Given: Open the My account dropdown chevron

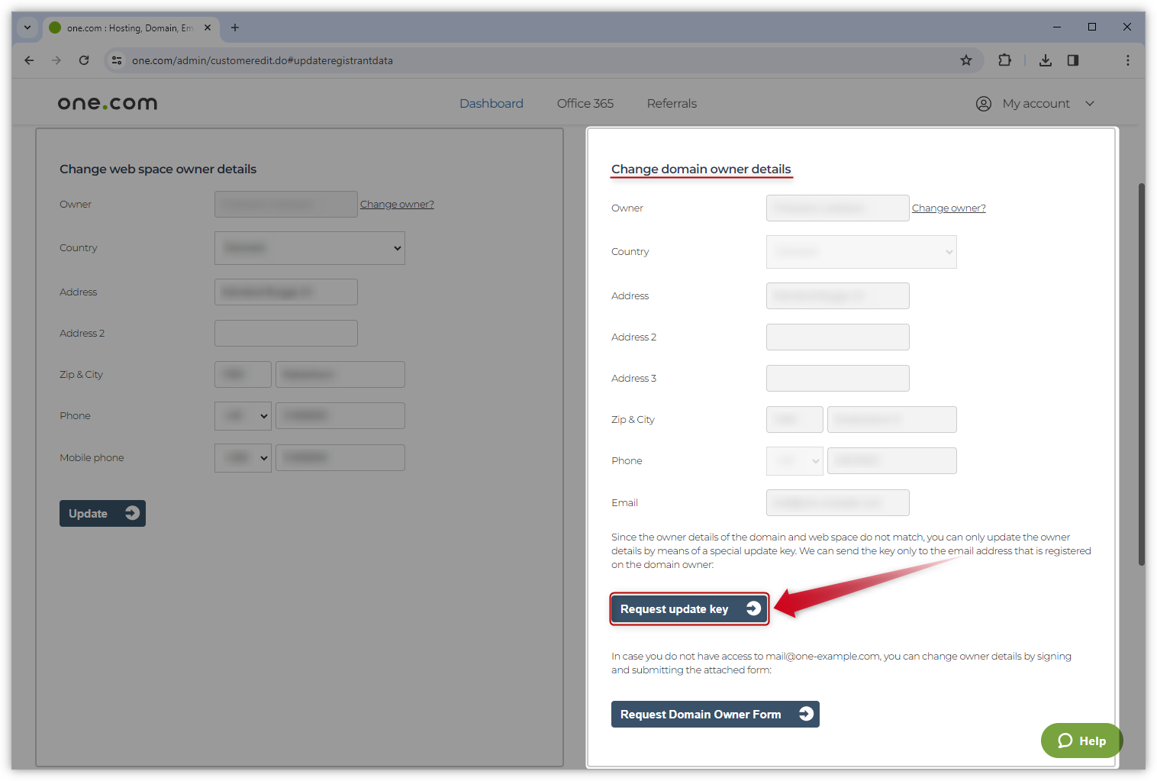Looking at the screenshot, I should tap(1090, 103).
